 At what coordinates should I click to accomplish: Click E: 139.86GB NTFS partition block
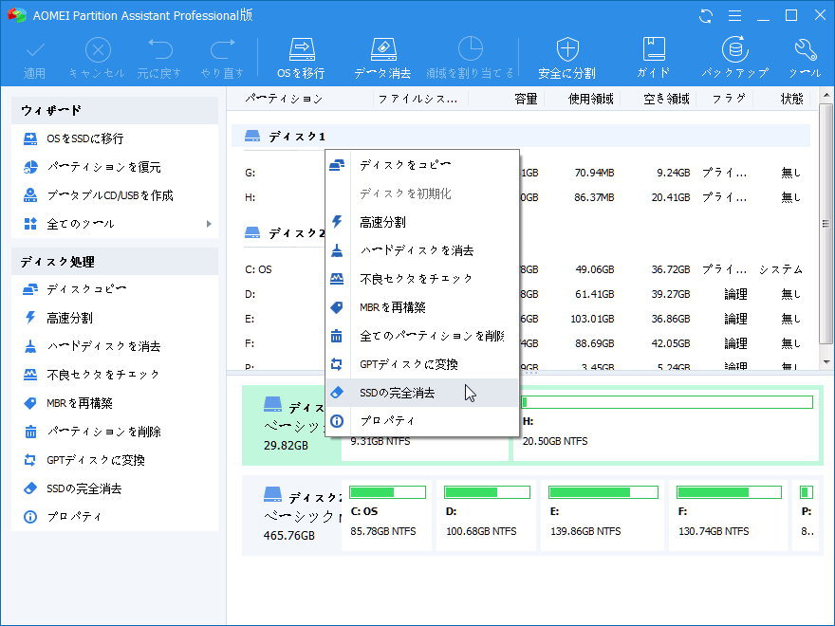tap(603, 515)
